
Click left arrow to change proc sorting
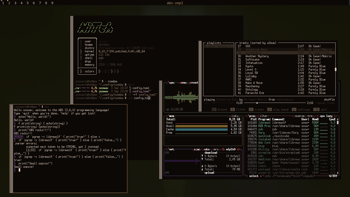318,116
